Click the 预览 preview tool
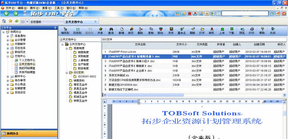 (x=242, y=31)
